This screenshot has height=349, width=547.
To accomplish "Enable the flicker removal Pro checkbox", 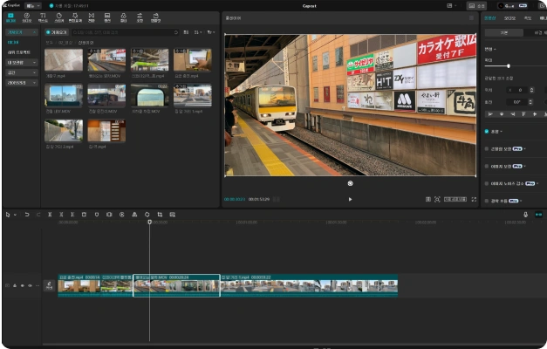I will click(486, 201).
